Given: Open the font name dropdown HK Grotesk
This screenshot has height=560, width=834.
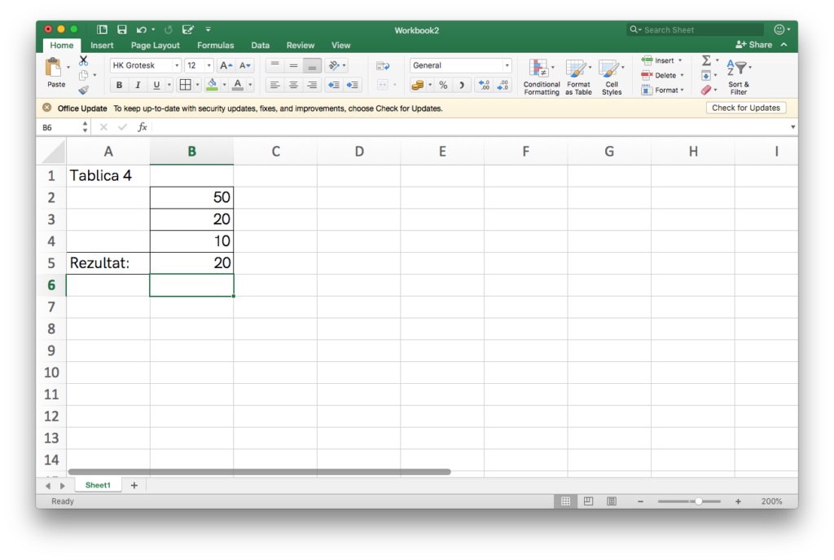Looking at the screenshot, I should (146, 65).
